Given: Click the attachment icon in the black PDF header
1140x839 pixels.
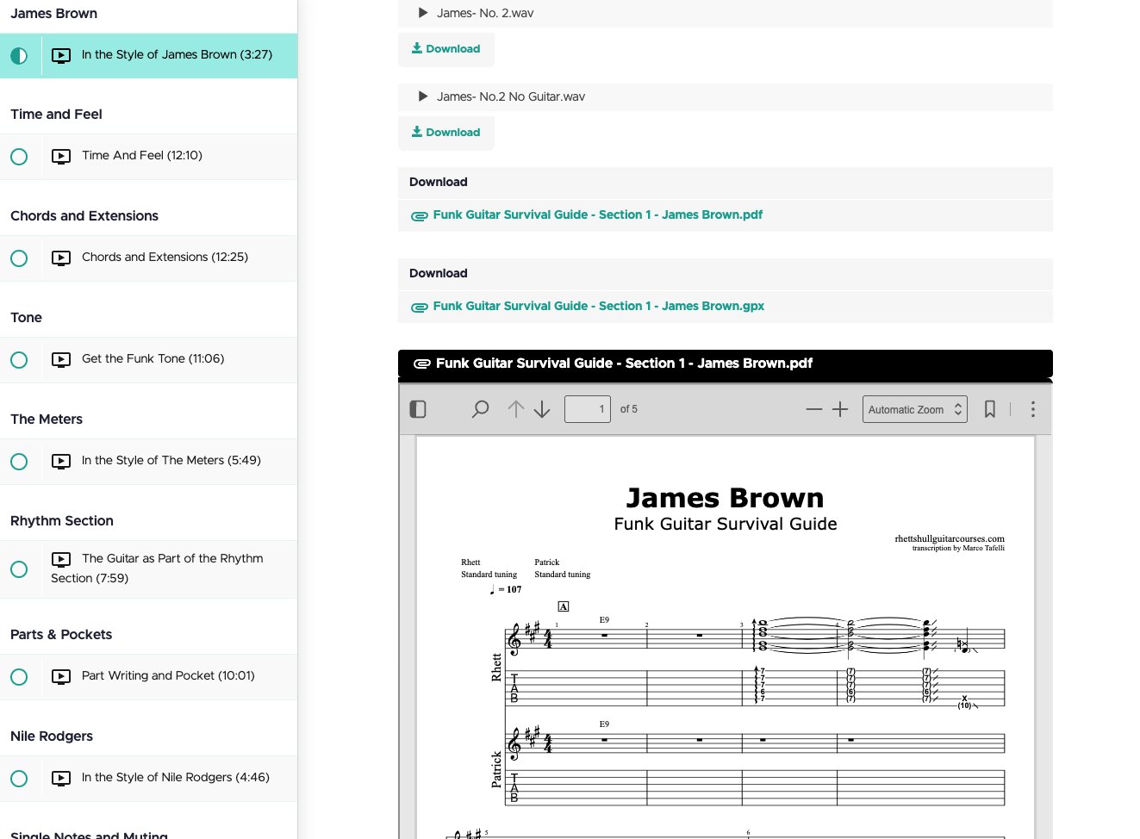Looking at the screenshot, I should [x=422, y=364].
